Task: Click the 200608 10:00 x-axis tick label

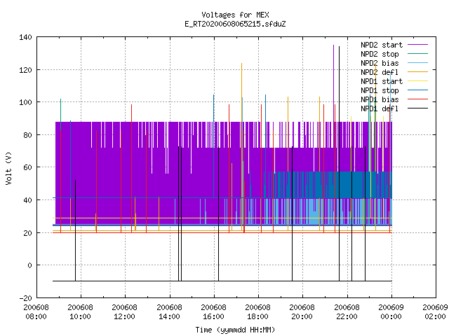Action: 81,312
